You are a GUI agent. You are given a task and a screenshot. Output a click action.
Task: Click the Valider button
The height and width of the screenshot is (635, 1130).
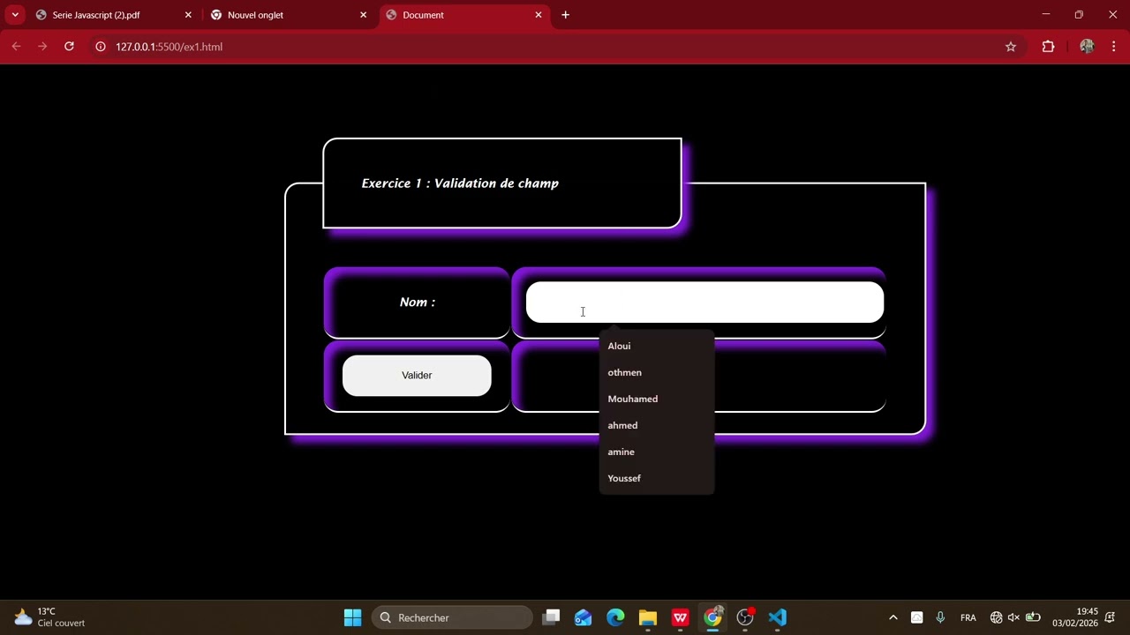pos(417,376)
